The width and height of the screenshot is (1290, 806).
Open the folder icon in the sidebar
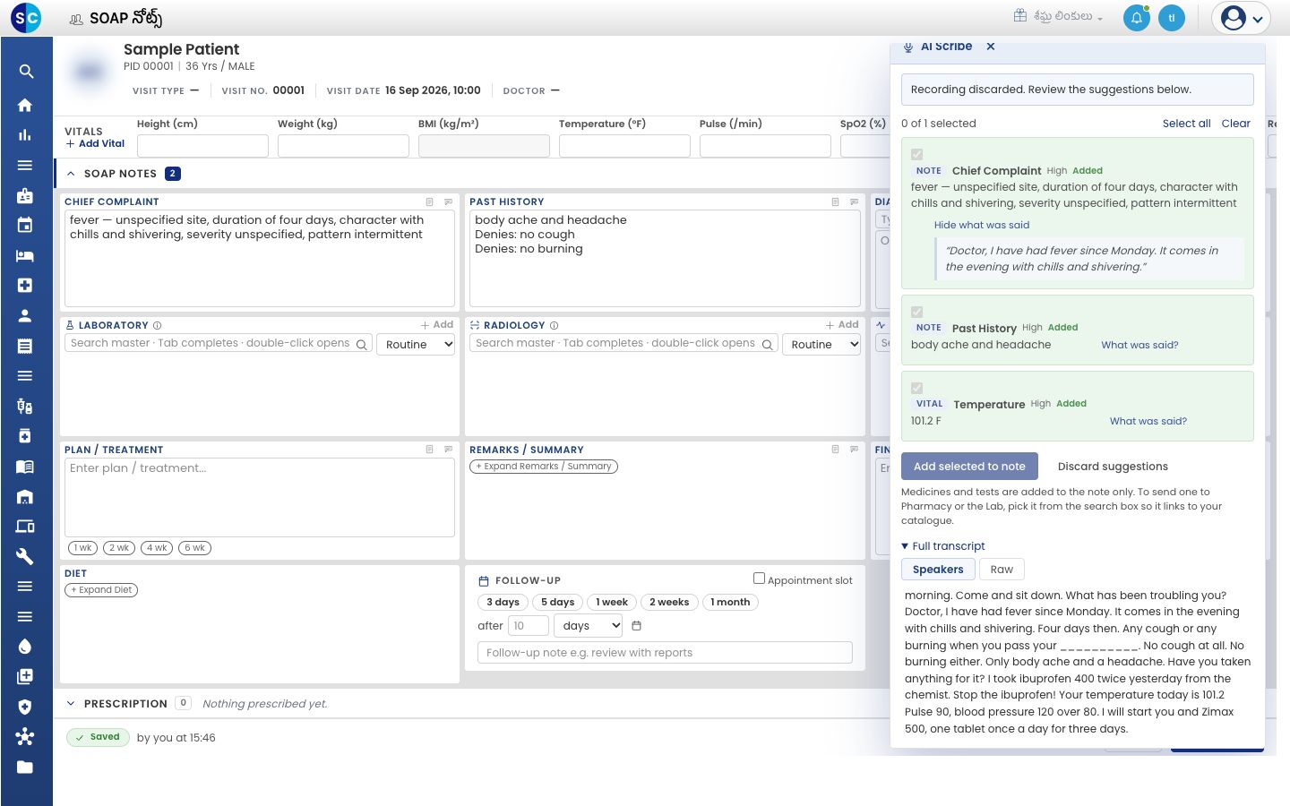click(x=25, y=767)
